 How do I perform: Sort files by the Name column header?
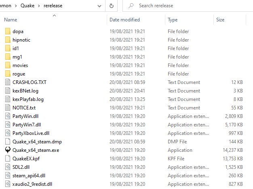pos(11,20)
